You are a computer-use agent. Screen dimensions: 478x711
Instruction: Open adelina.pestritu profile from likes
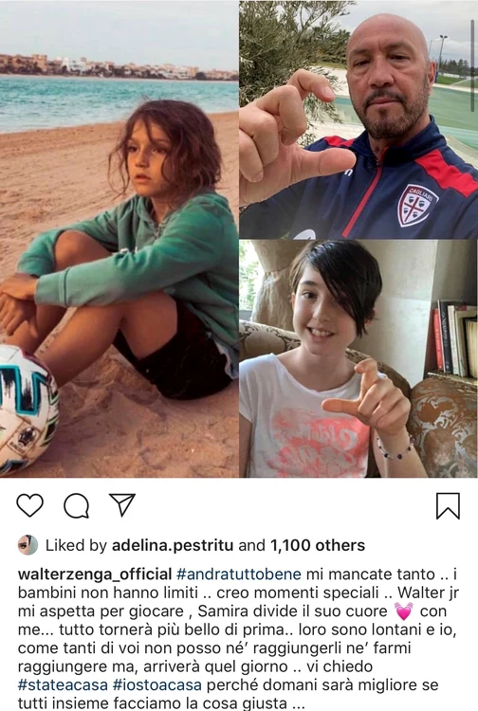(x=173, y=545)
